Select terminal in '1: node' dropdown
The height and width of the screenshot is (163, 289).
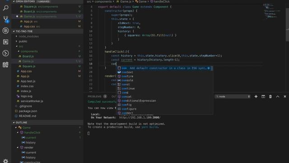[x=233, y=96]
